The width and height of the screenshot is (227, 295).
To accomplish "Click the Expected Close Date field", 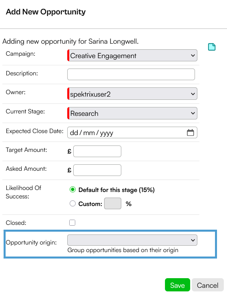I will (x=132, y=132).
